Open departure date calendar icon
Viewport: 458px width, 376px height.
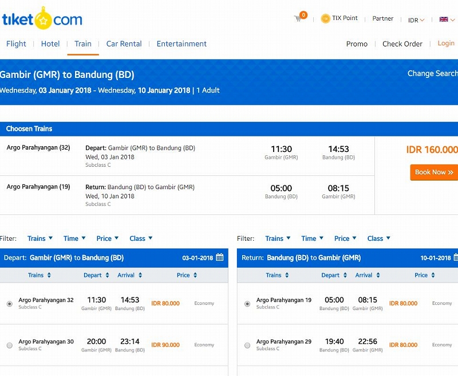(x=220, y=258)
